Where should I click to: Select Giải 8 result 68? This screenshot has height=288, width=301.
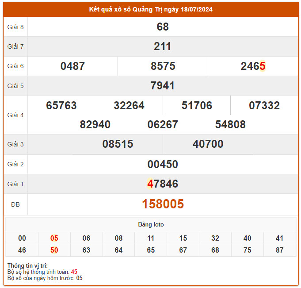point(163,27)
